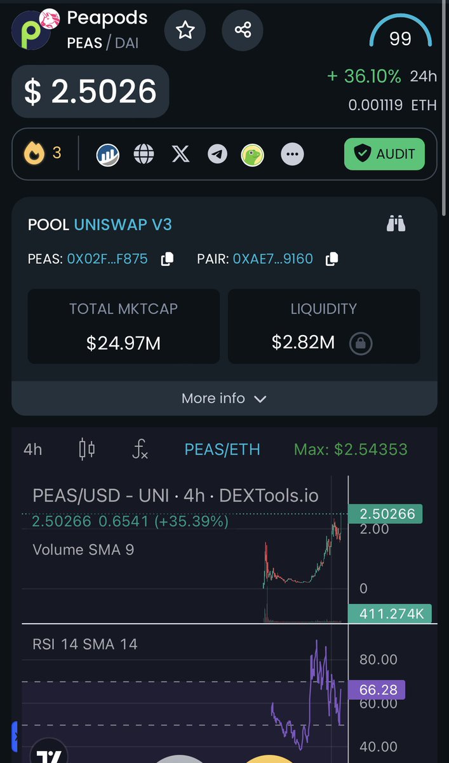Open the AUDIT report button

tap(384, 154)
